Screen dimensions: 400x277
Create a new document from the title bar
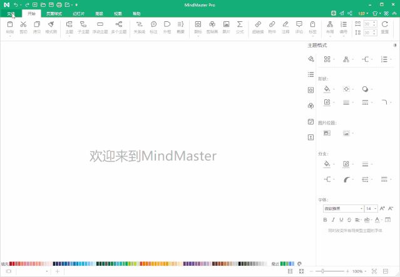coord(35,5)
